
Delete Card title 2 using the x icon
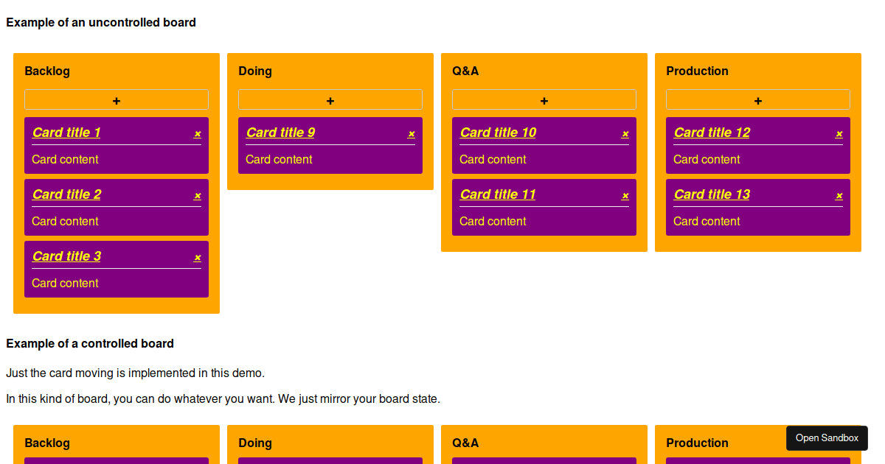(x=197, y=196)
